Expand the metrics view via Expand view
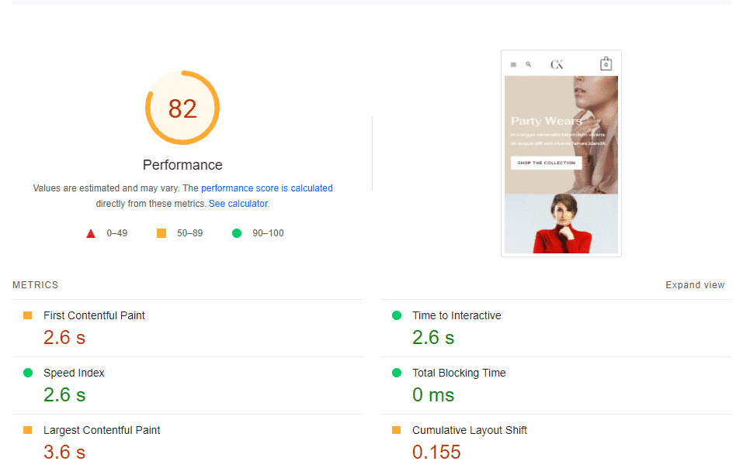This screenshot has height=468, width=743. 695,284
